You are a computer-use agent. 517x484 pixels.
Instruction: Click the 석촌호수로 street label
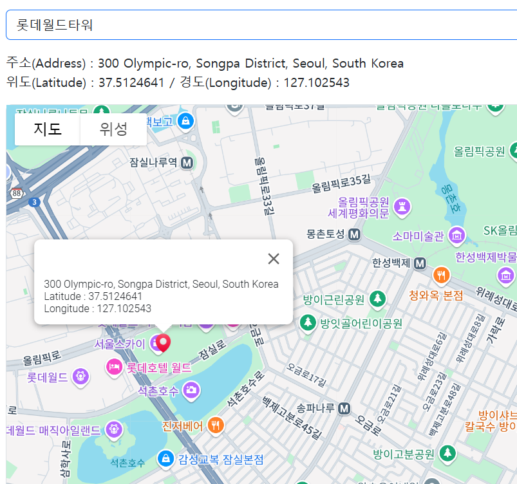pyautogui.click(x=245, y=389)
